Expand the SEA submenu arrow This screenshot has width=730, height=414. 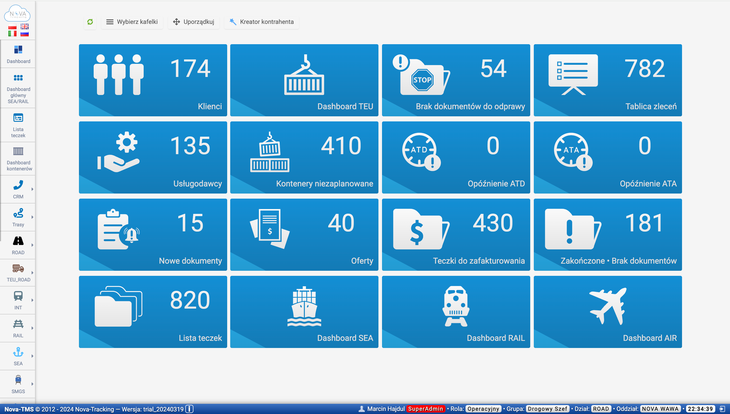(x=32, y=356)
